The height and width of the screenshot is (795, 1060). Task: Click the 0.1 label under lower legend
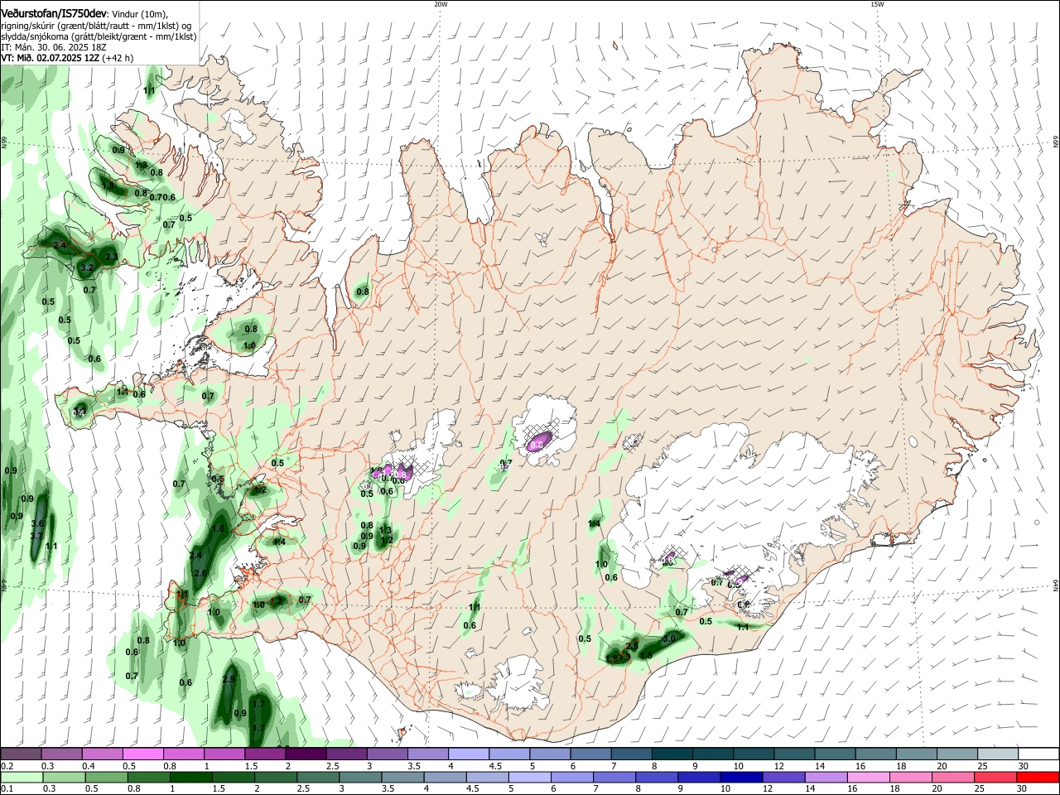tap(7, 788)
